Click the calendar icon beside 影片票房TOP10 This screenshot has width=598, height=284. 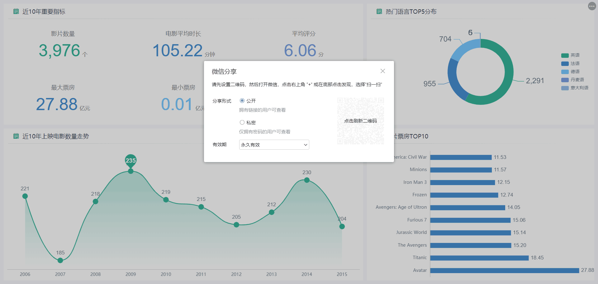tap(379, 136)
